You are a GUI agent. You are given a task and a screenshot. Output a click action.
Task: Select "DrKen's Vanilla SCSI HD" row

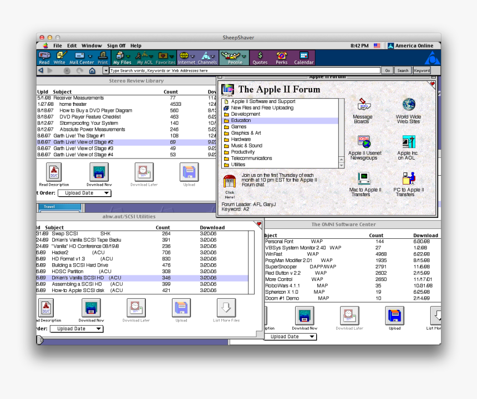142,278
